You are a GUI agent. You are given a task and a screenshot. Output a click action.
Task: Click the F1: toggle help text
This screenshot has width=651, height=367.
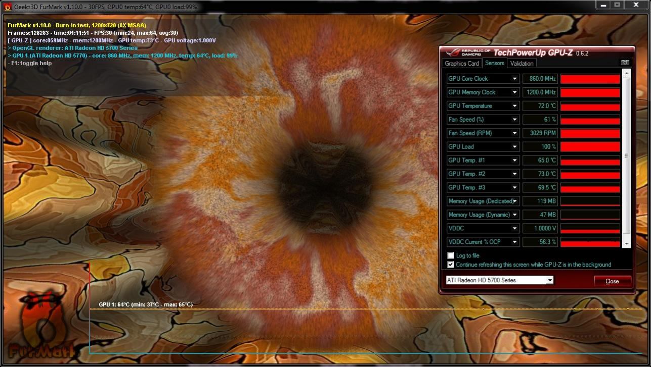[x=30, y=63]
